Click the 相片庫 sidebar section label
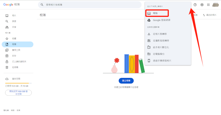 click(x=8, y=33)
